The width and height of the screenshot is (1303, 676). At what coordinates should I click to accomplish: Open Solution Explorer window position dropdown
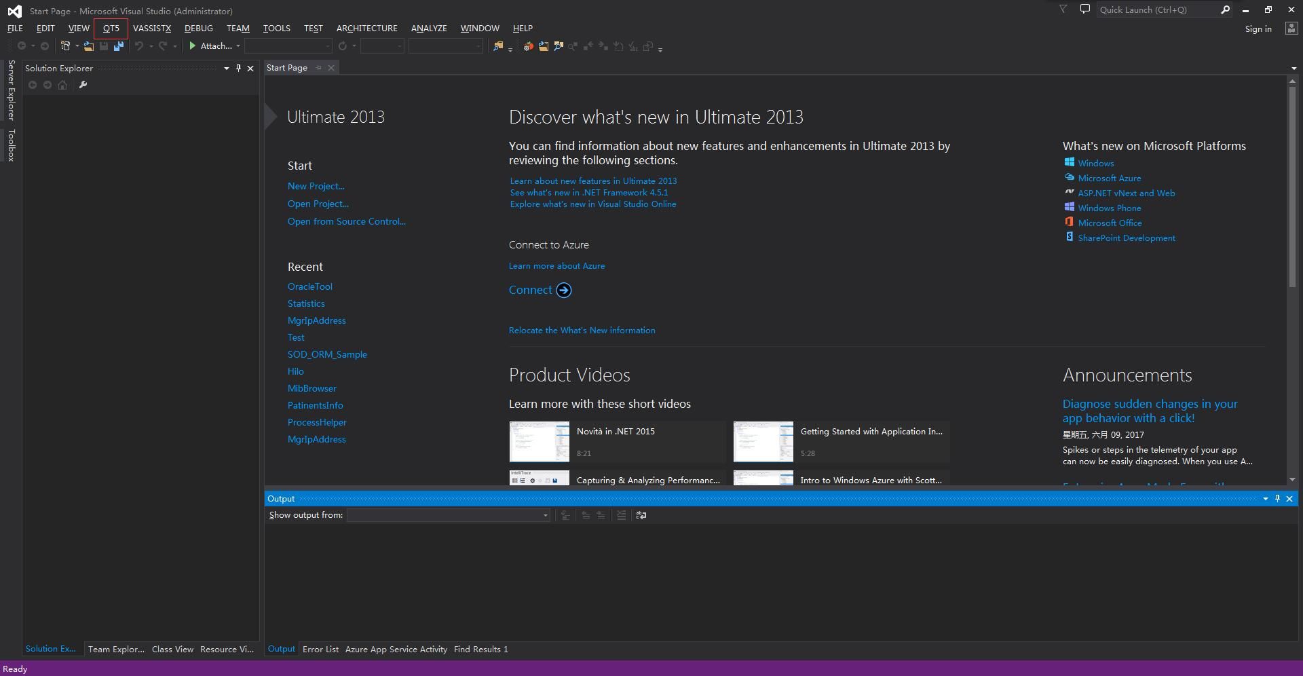pos(227,68)
